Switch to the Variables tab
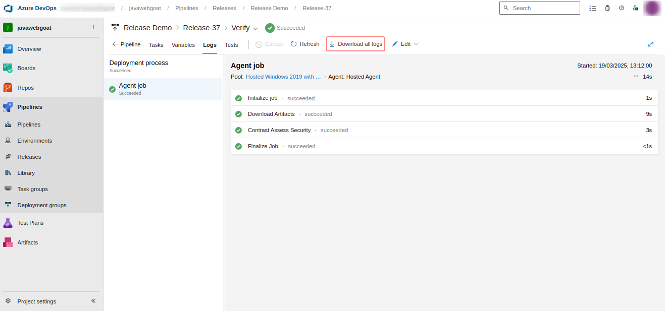Viewport: 665px width, 311px height. (x=183, y=45)
